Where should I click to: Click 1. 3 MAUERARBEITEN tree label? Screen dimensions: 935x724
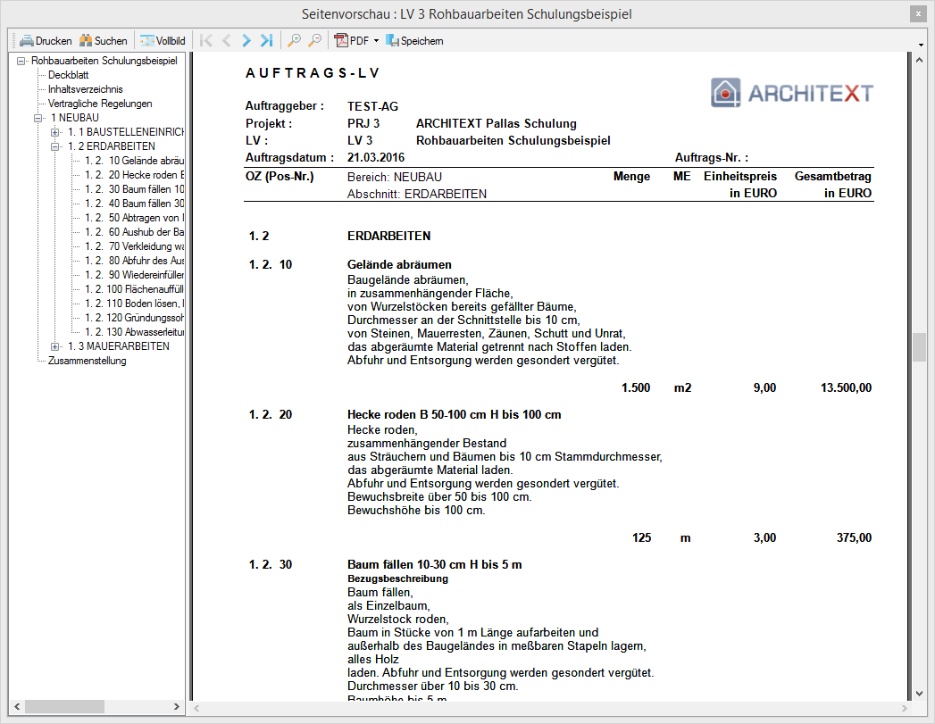tap(119, 346)
